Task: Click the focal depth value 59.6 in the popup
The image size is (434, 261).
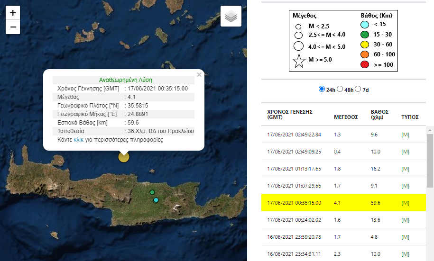Action: click(x=133, y=123)
